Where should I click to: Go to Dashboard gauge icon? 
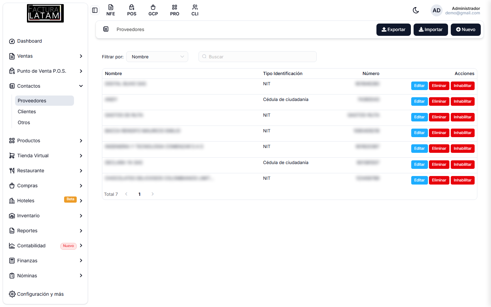[12, 41]
